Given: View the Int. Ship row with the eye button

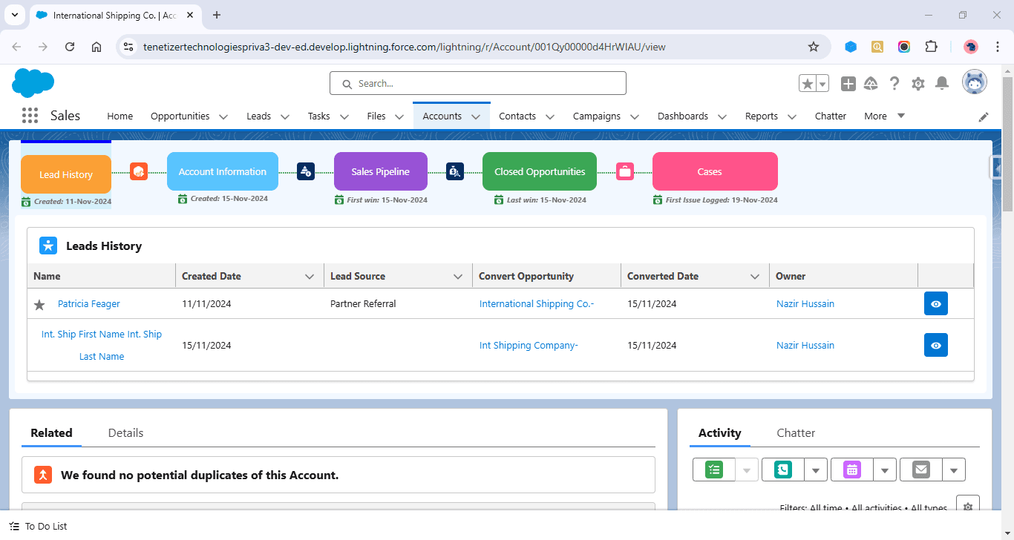Looking at the screenshot, I should click(936, 345).
